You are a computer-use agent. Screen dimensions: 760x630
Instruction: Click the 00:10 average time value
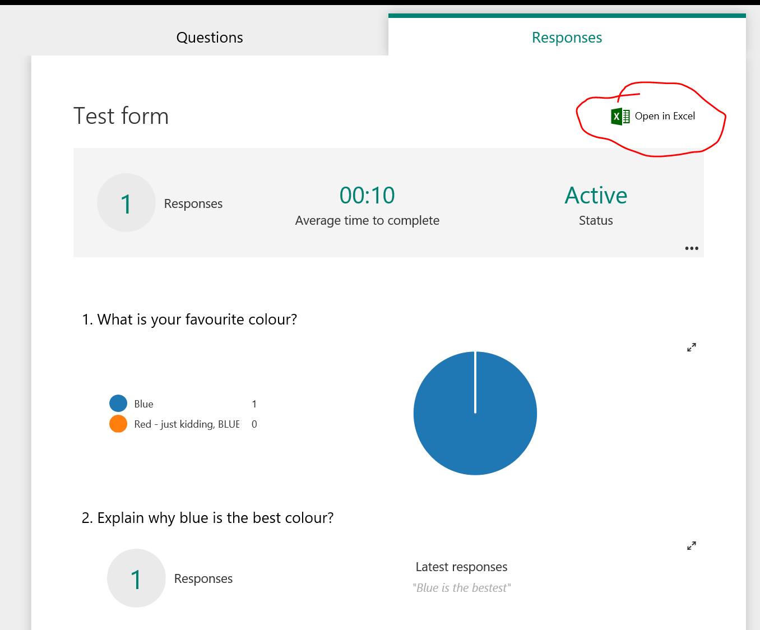point(367,196)
